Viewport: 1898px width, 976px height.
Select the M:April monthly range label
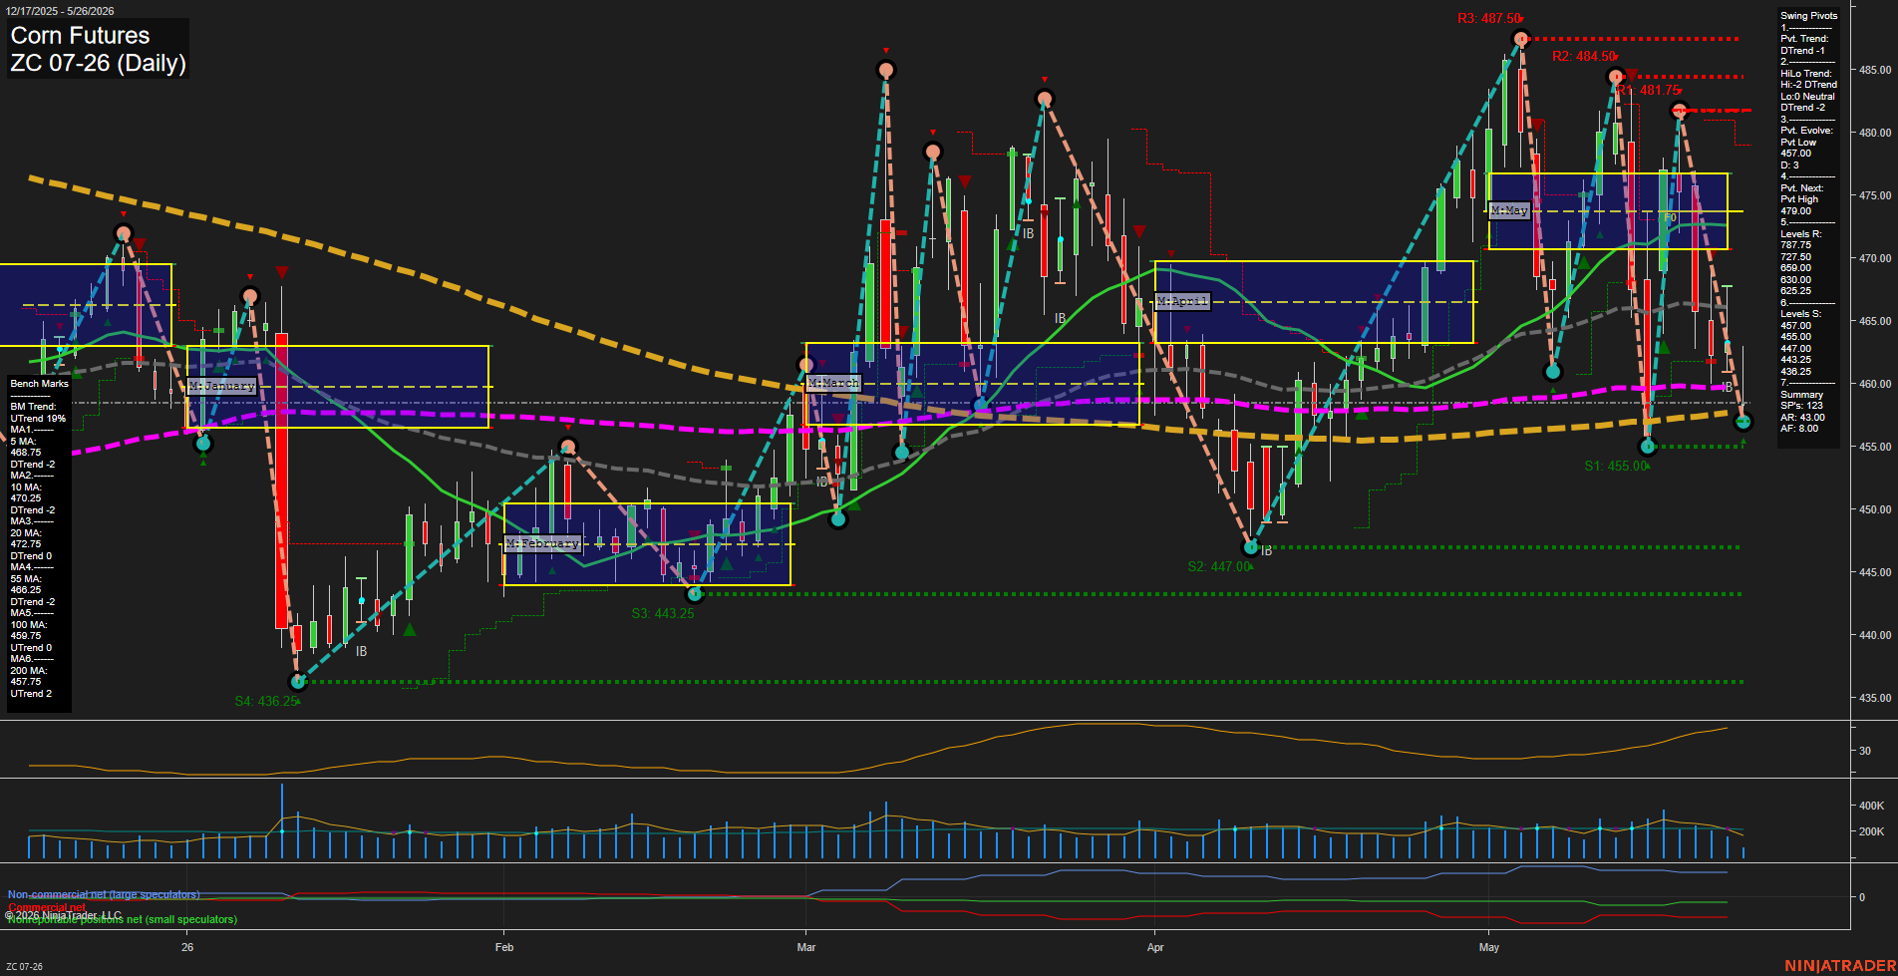(x=1182, y=300)
